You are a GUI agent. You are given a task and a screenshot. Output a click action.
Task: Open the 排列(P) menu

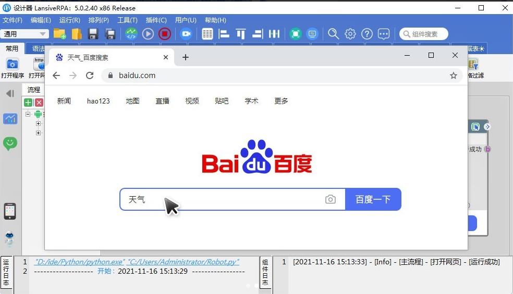point(99,20)
